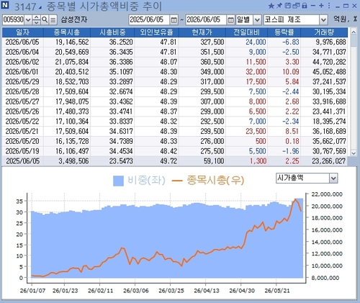The image size is (360, 303).
Task: Expand the 코스피 제조 sector dropdown
Action: pyautogui.click(x=323, y=19)
